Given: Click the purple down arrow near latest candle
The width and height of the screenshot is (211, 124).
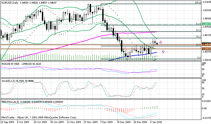Looking at the screenshot, I should coord(161,42).
